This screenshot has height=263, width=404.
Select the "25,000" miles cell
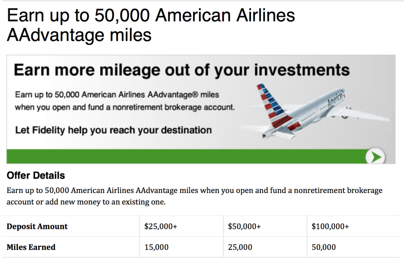click(x=240, y=247)
